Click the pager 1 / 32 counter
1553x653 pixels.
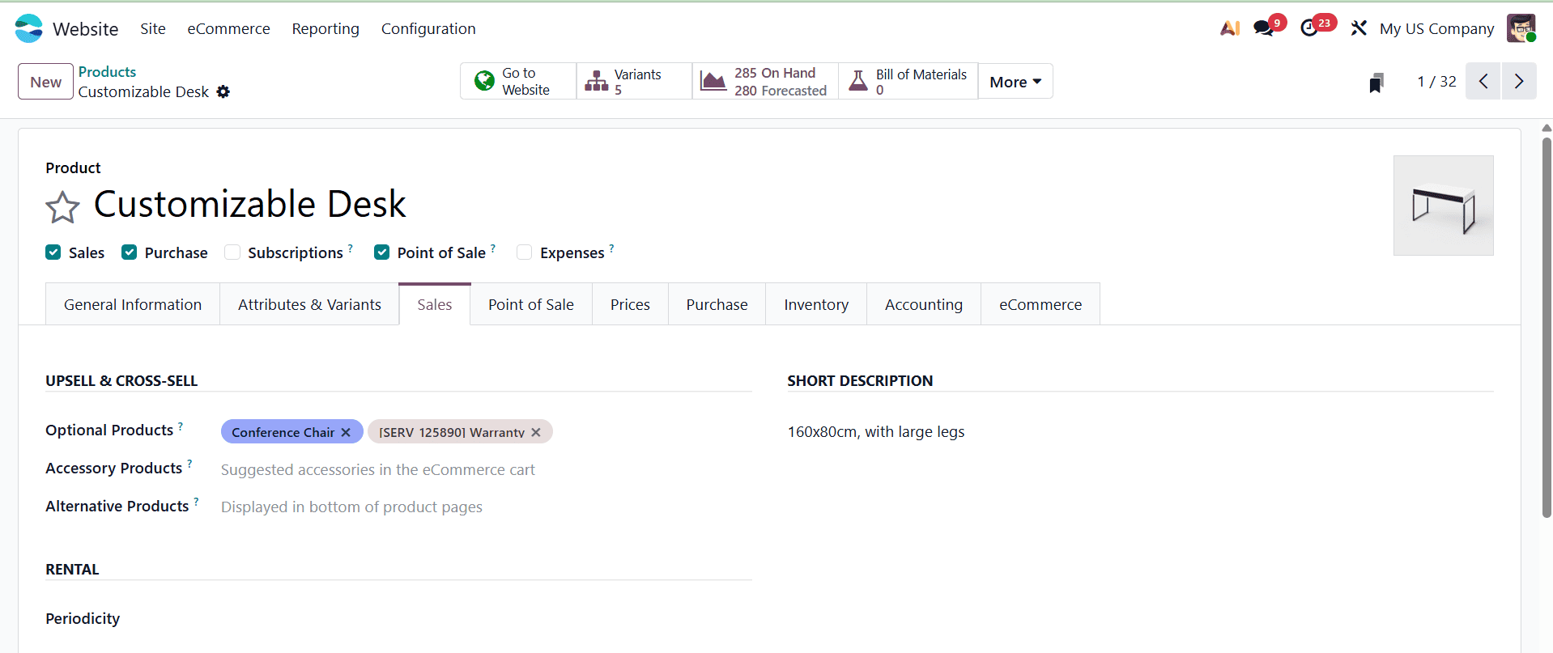point(1436,82)
